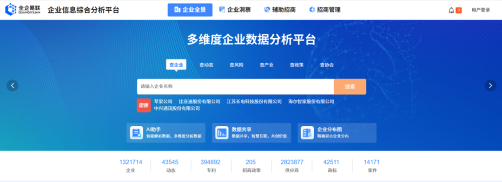The width and height of the screenshot is (502, 182).
Task: Click the orange notification count badge
Action: coord(458,10)
